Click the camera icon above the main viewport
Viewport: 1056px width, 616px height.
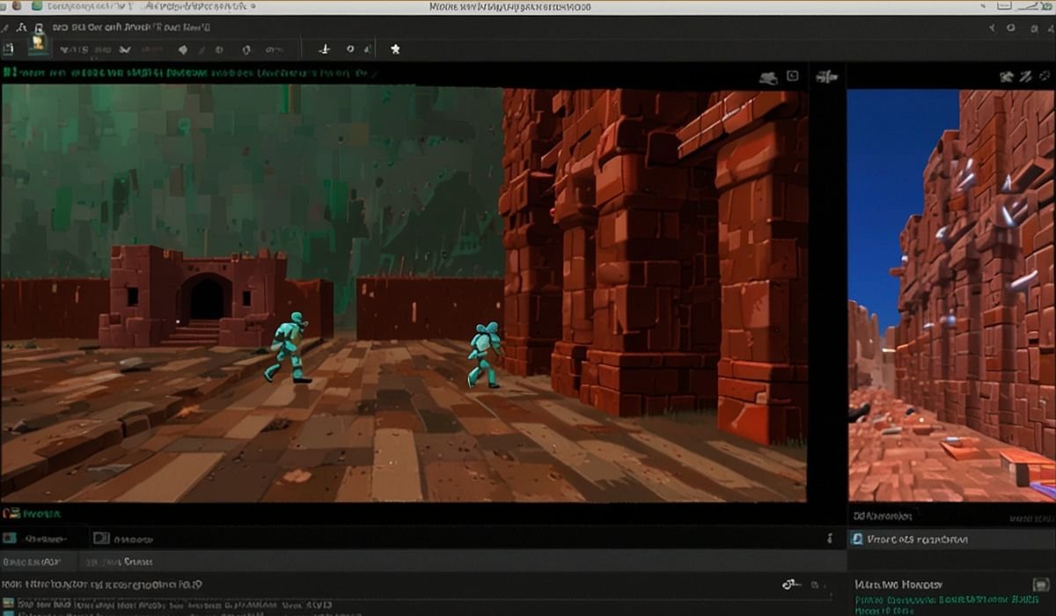(x=768, y=77)
